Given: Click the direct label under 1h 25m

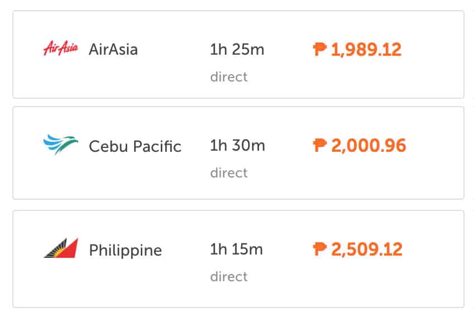Looking at the screenshot, I should (228, 76).
